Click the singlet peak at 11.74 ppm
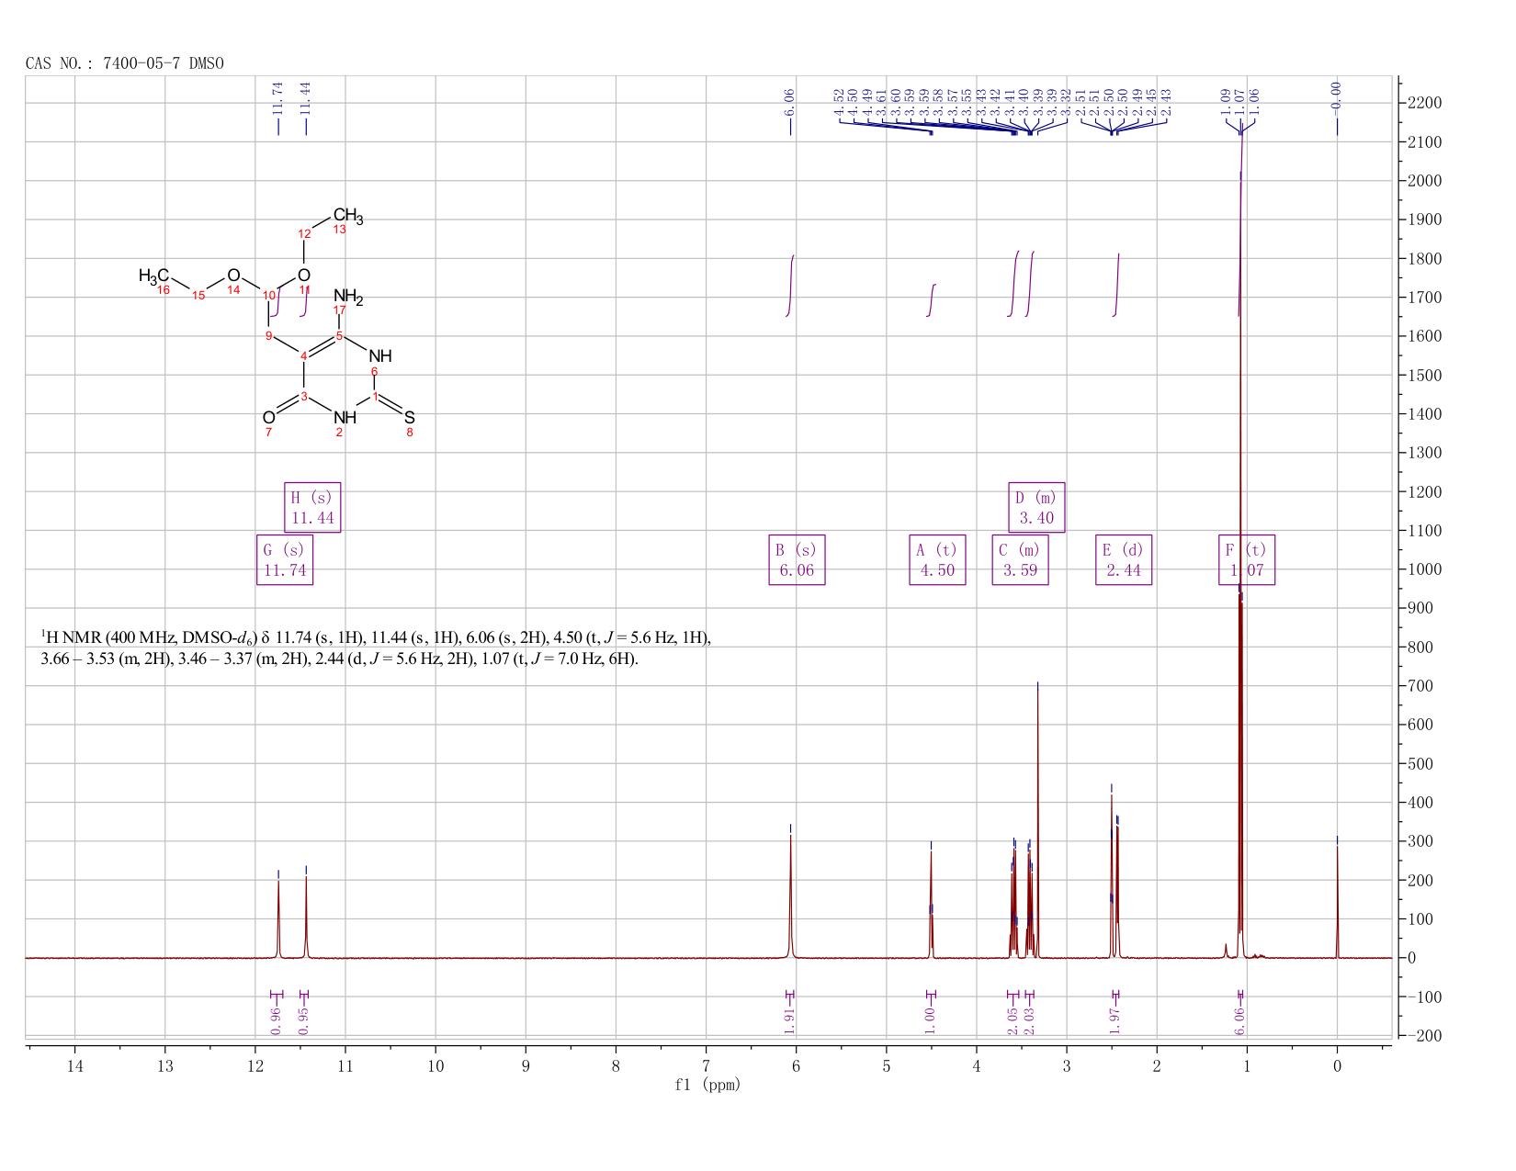 coord(278,918)
